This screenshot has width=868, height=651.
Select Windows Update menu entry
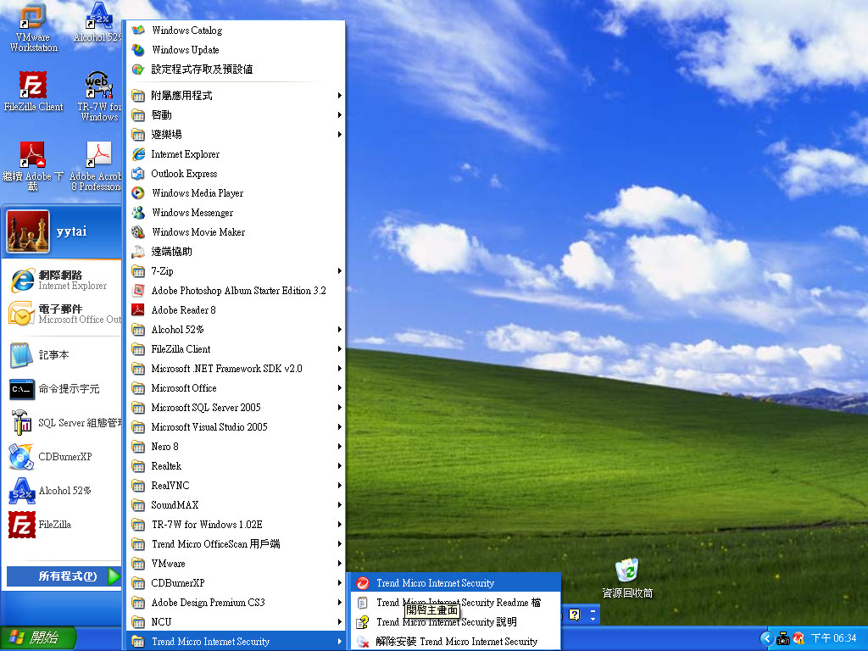[x=185, y=50]
